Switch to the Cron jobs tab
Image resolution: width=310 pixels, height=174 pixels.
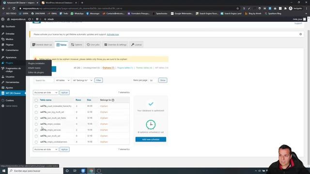pos(93,45)
